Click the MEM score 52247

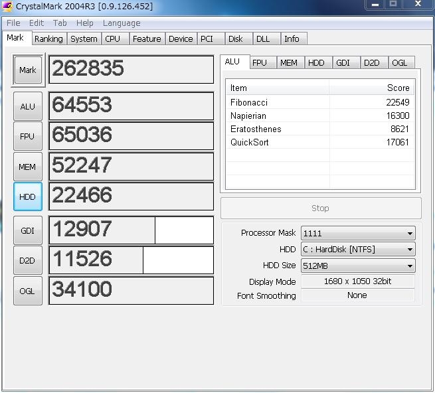coord(131,167)
